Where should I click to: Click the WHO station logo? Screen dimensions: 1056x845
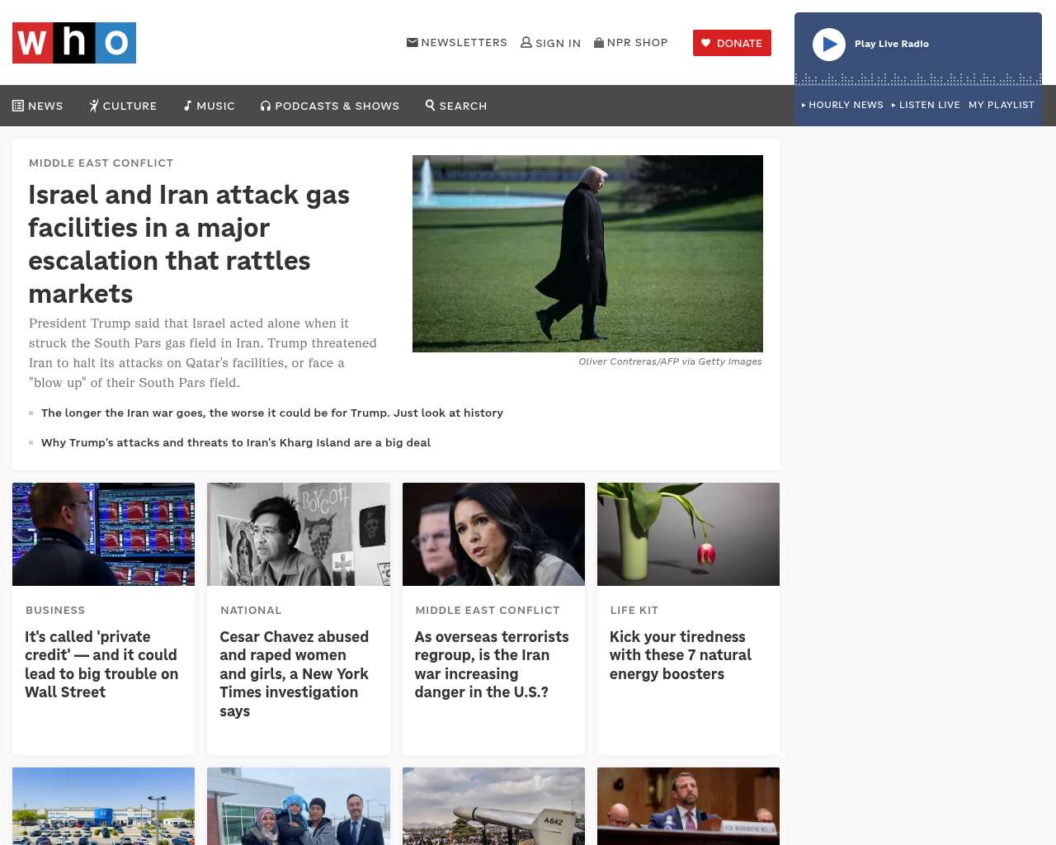click(74, 43)
